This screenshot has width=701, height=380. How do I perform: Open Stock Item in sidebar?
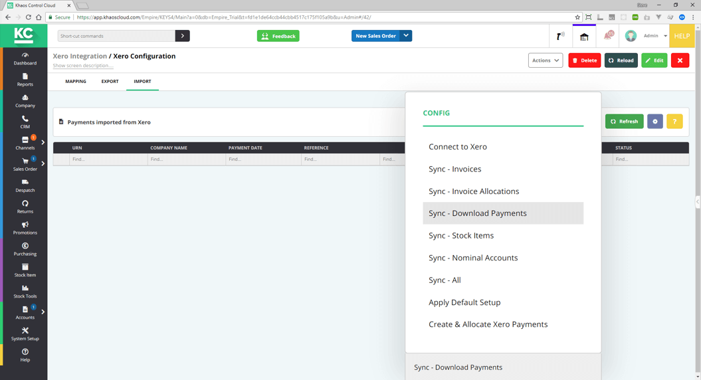pyautogui.click(x=25, y=270)
